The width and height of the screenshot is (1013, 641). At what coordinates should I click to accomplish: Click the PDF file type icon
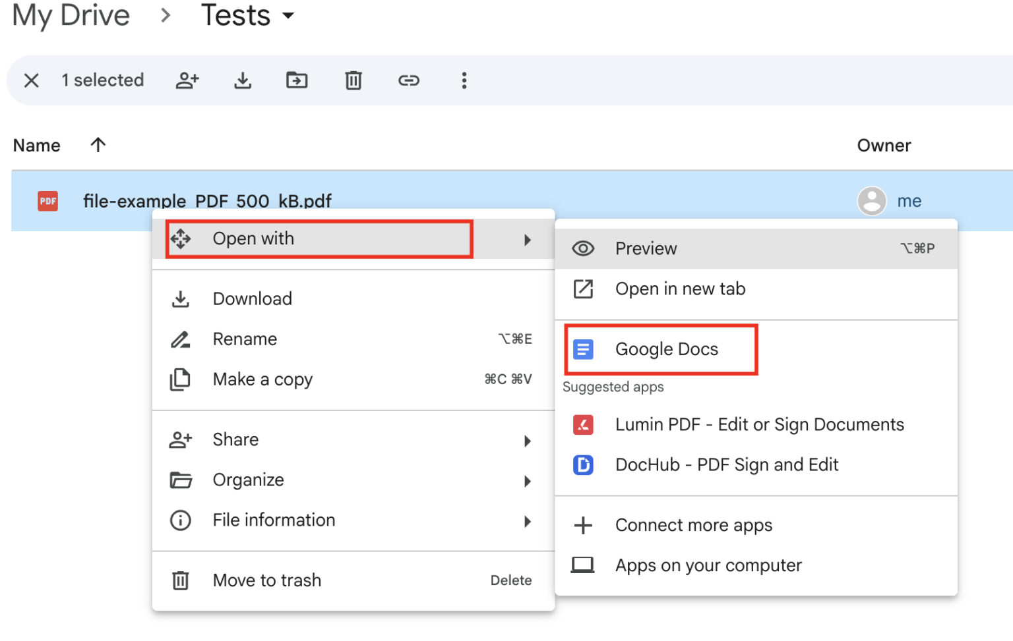click(47, 201)
